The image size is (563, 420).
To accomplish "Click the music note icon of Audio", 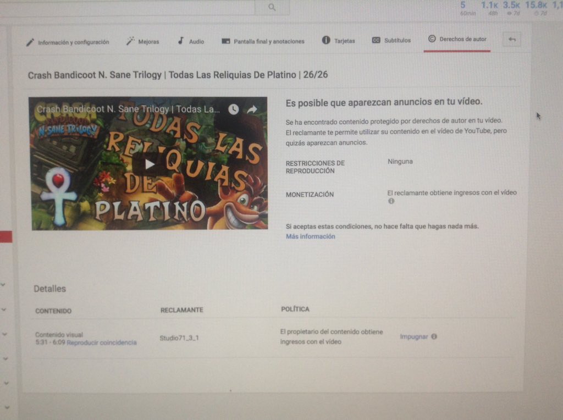I will pos(180,41).
